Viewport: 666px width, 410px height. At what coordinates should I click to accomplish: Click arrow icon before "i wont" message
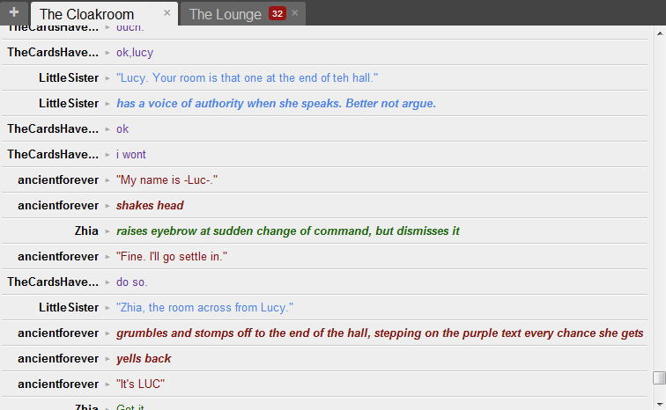[107, 155]
